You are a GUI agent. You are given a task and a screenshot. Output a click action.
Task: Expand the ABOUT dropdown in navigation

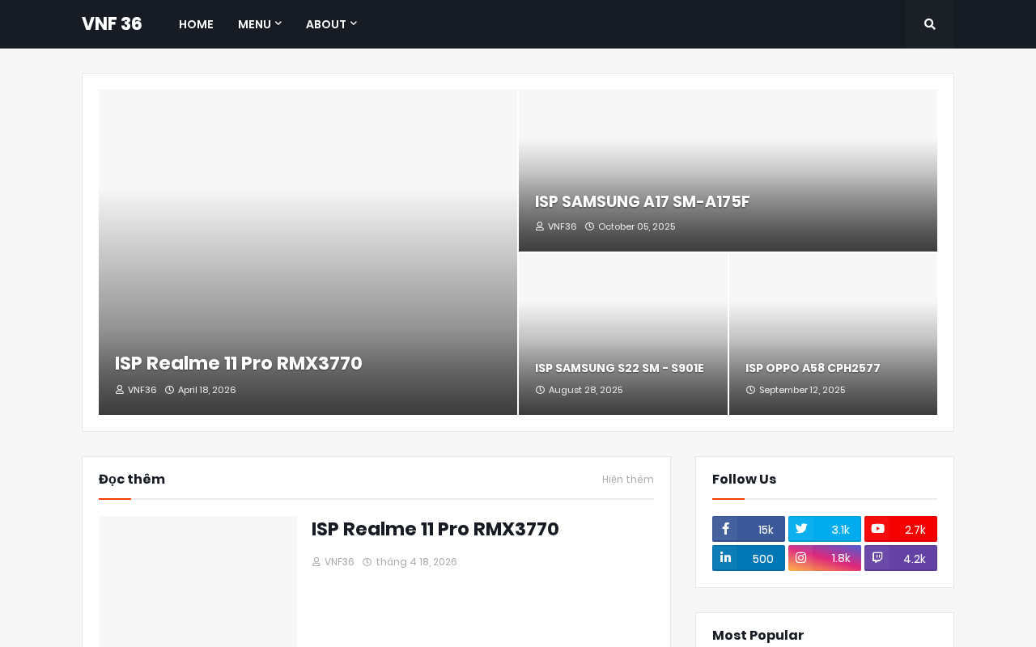click(x=331, y=24)
